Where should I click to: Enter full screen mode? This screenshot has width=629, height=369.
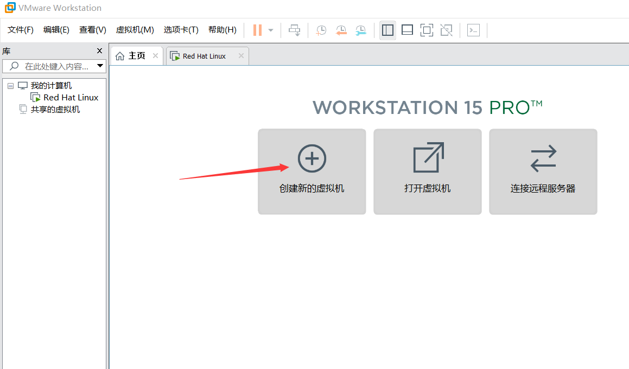click(x=427, y=30)
